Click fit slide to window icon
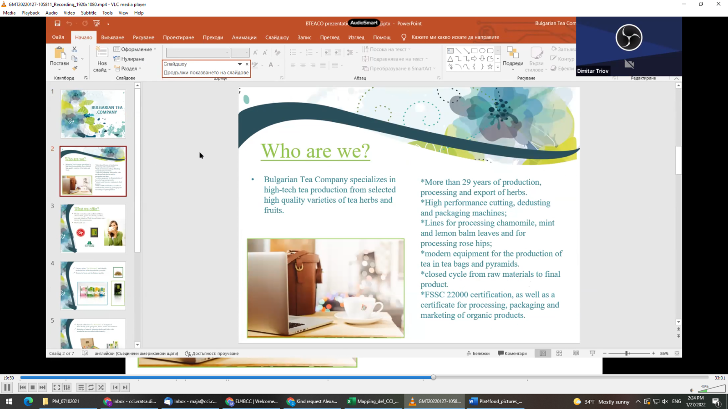Image resolution: width=728 pixels, height=409 pixels. [677, 353]
